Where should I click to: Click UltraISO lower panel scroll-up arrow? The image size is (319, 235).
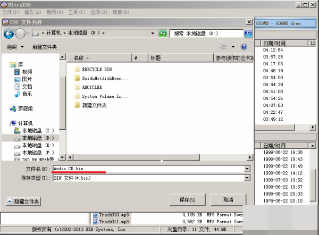[313, 146]
